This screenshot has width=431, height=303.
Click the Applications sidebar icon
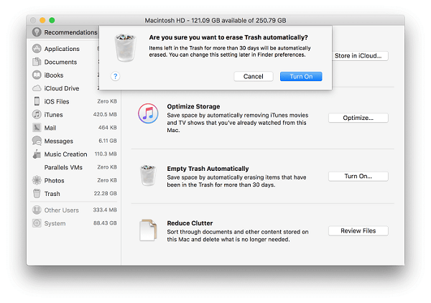(x=37, y=49)
